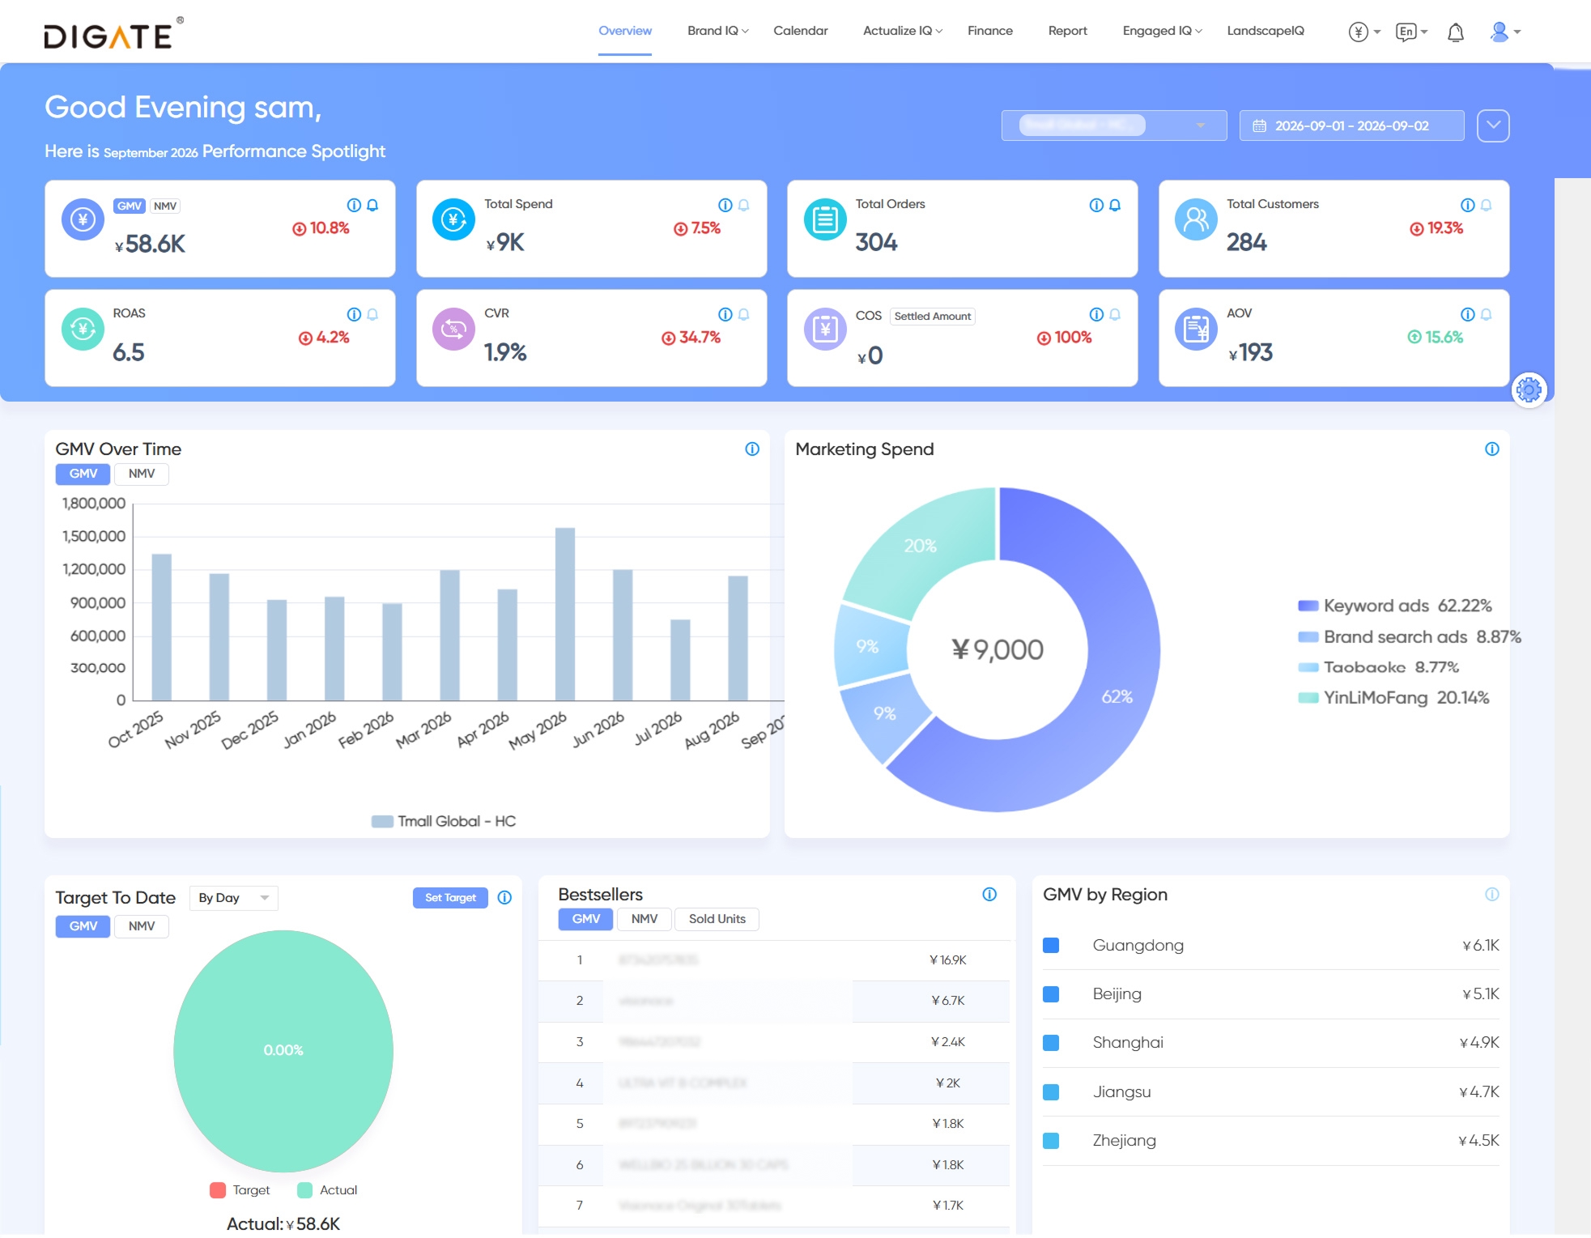Click info icon on Total Orders card
1591x1238 pixels.
1096,205
